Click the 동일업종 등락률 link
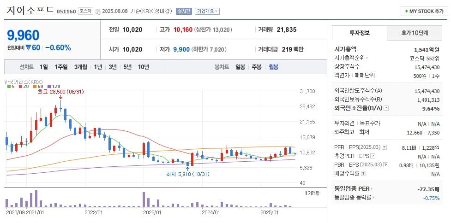 [x=355, y=198]
